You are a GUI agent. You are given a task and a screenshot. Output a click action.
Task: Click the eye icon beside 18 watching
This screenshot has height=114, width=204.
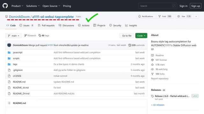152,69
